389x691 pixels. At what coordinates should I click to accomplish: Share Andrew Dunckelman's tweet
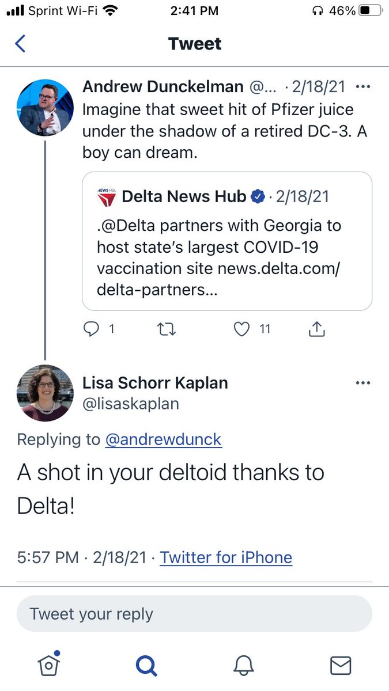pyautogui.click(x=317, y=329)
